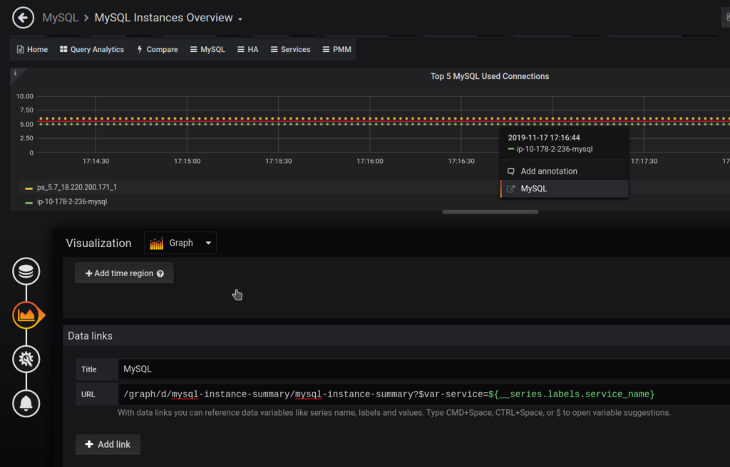Click the data link Title input field

tap(421, 369)
